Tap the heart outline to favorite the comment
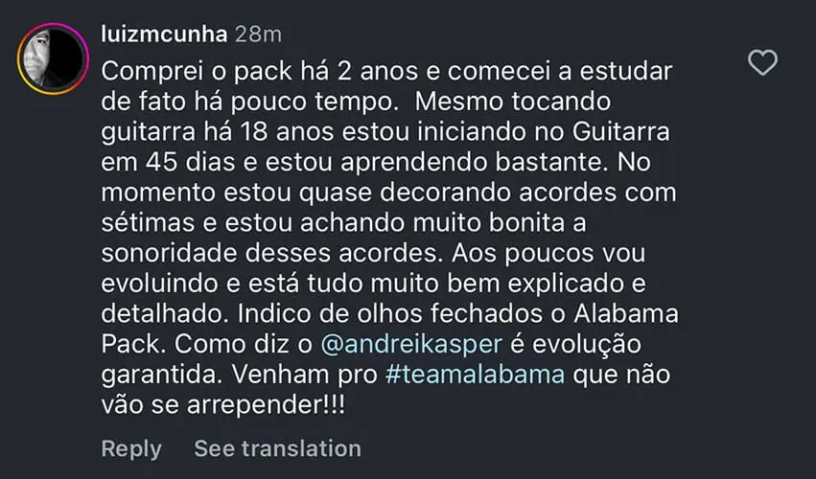 (x=762, y=62)
